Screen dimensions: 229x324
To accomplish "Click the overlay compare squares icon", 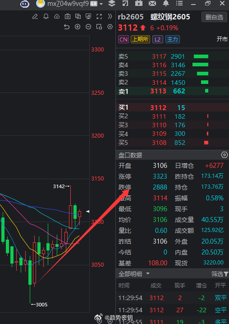I will coord(78,16).
